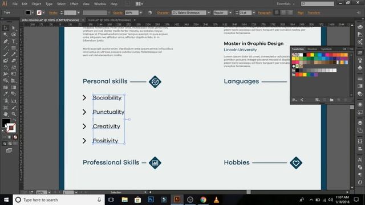This screenshot has width=365, height=205.
Task: Open the stroke color dropdown in control bar
Action: point(43,13)
